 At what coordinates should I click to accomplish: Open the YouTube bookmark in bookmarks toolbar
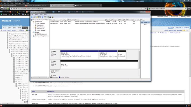point(13,12)
